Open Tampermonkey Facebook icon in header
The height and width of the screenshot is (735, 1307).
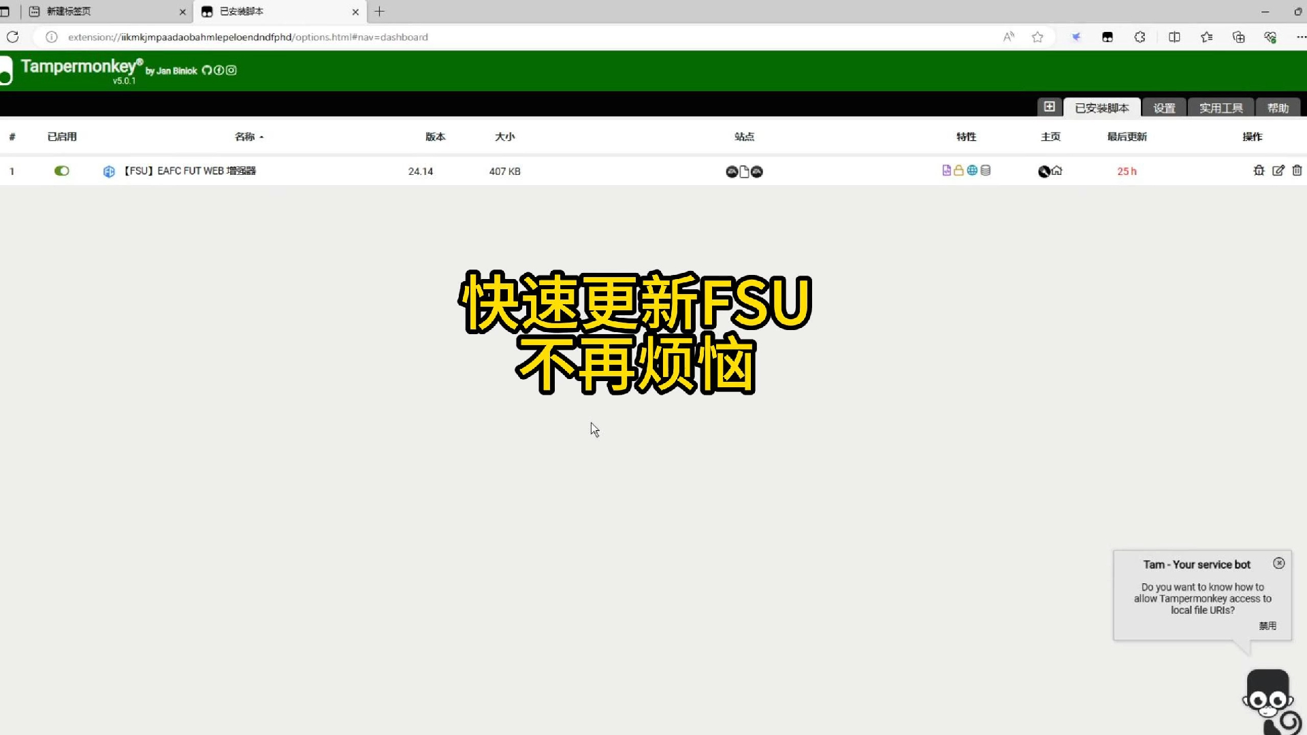tap(219, 70)
